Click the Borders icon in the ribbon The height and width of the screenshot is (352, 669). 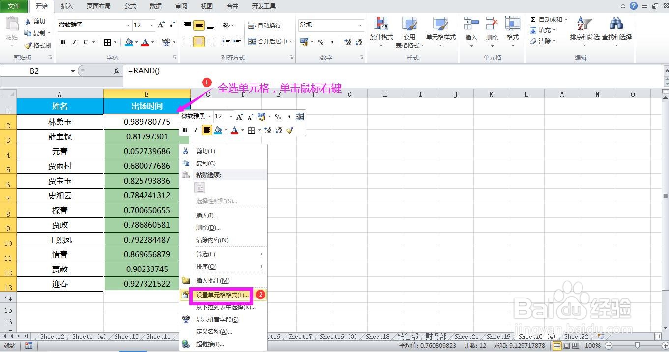[x=108, y=42]
